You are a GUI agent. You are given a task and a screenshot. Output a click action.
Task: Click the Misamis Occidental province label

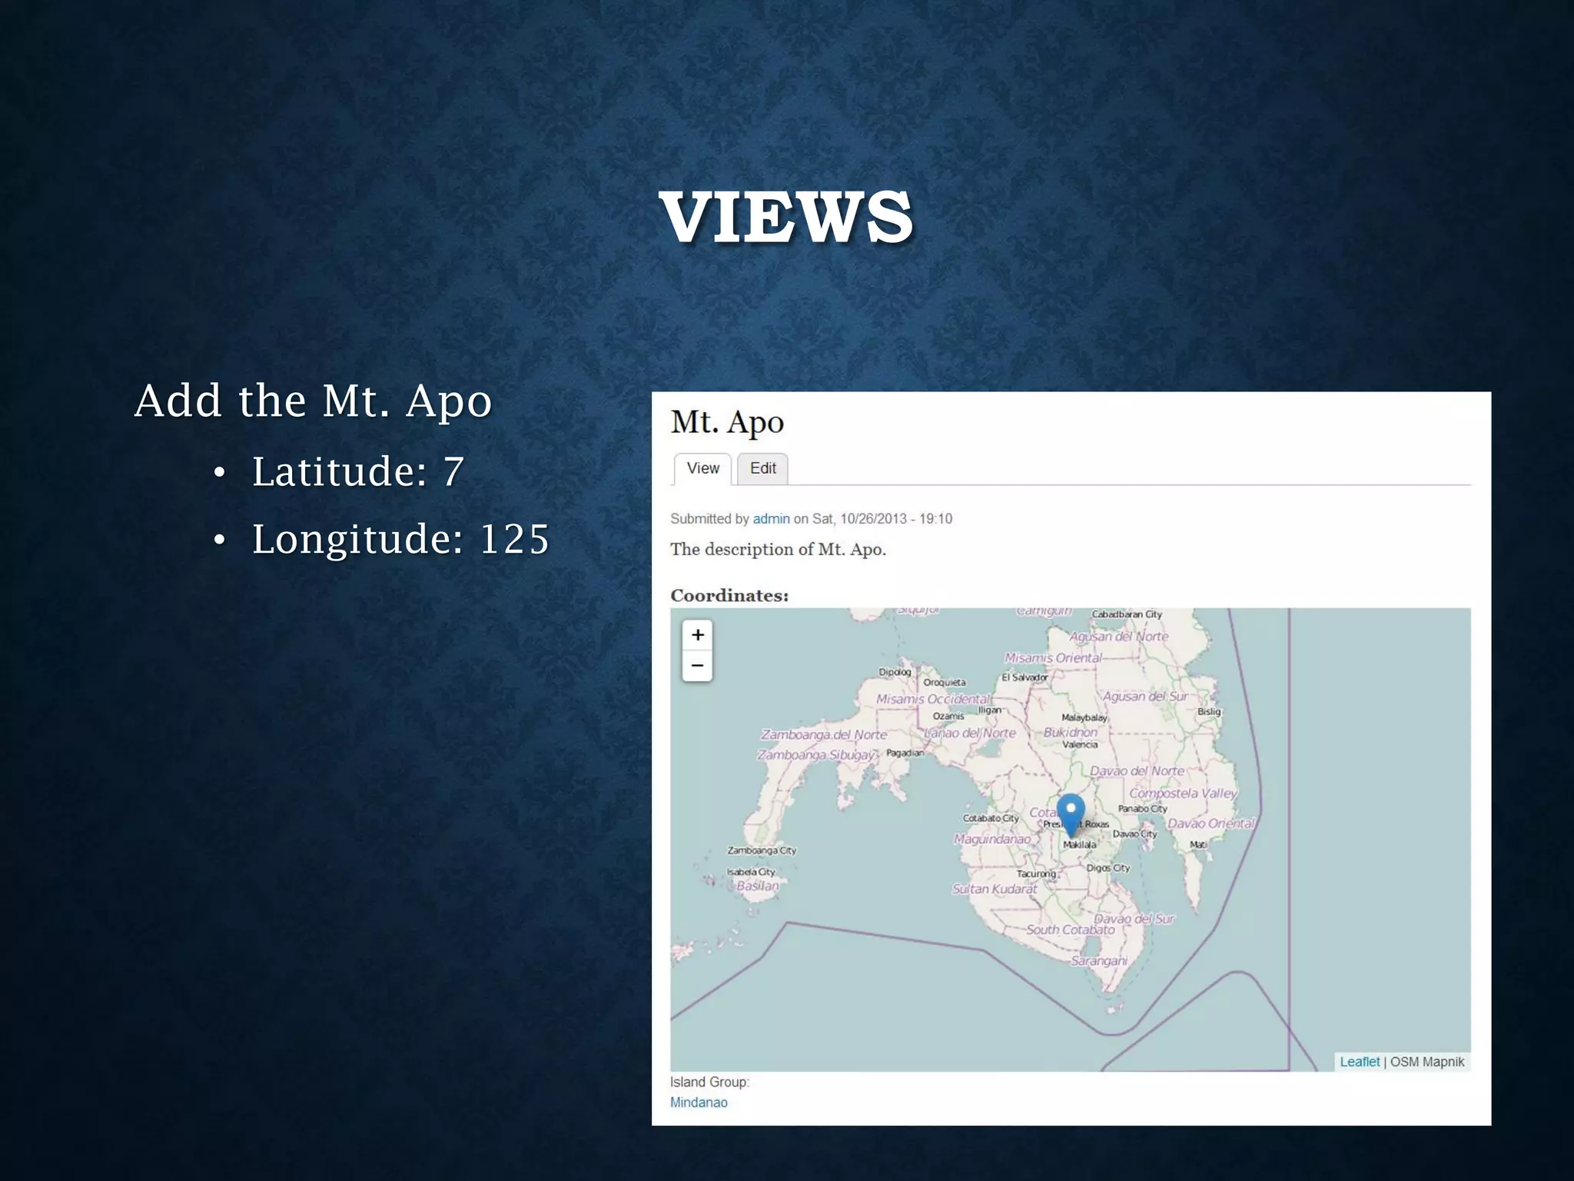pyautogui.click(x=932, y=699)
